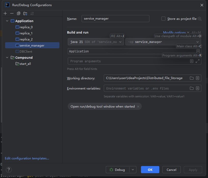Open environment variables editor dialog
The height and width of the screenshot is (178, 208).
[x=198, y=88]
